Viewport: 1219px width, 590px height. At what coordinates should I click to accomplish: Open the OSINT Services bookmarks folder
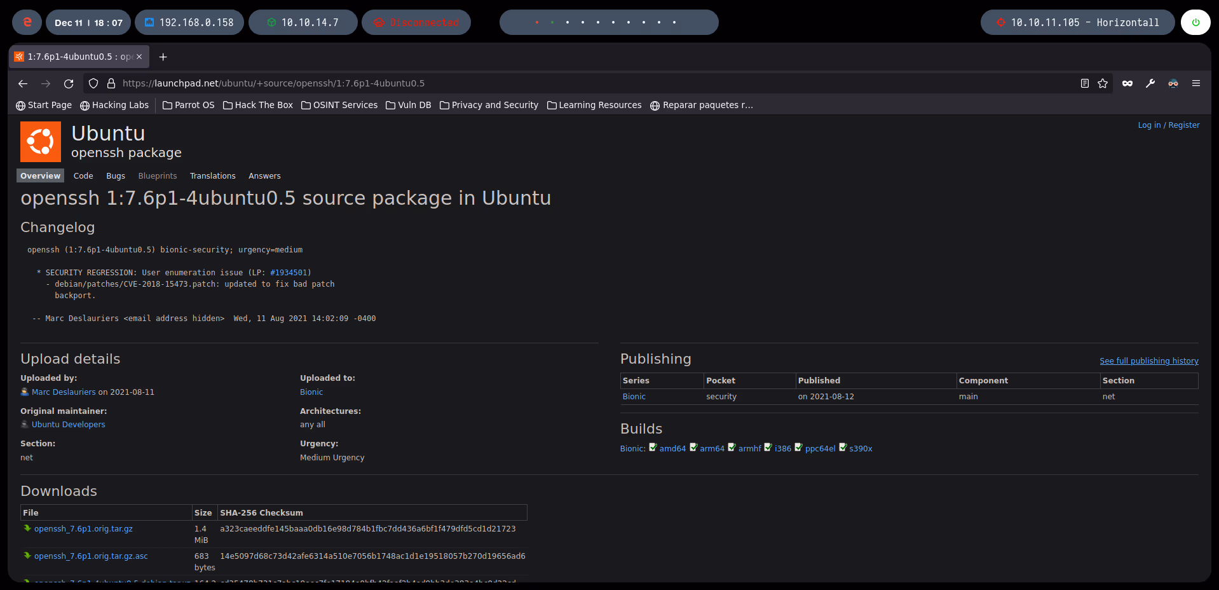[x=339, y=105]
